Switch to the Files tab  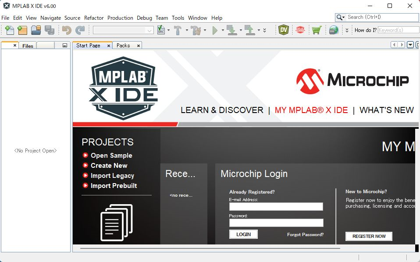pyautogui.click(x=28, y=46)
